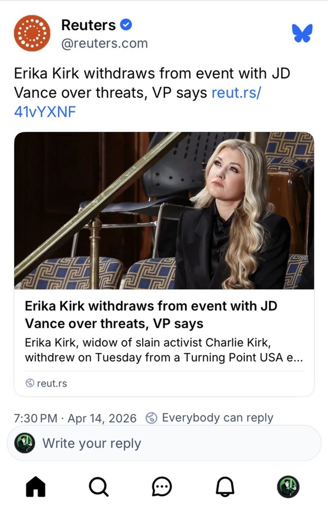The image size is (328, 524).
Task: Open "Everybody can reply" settings
Action: point(217,418)
